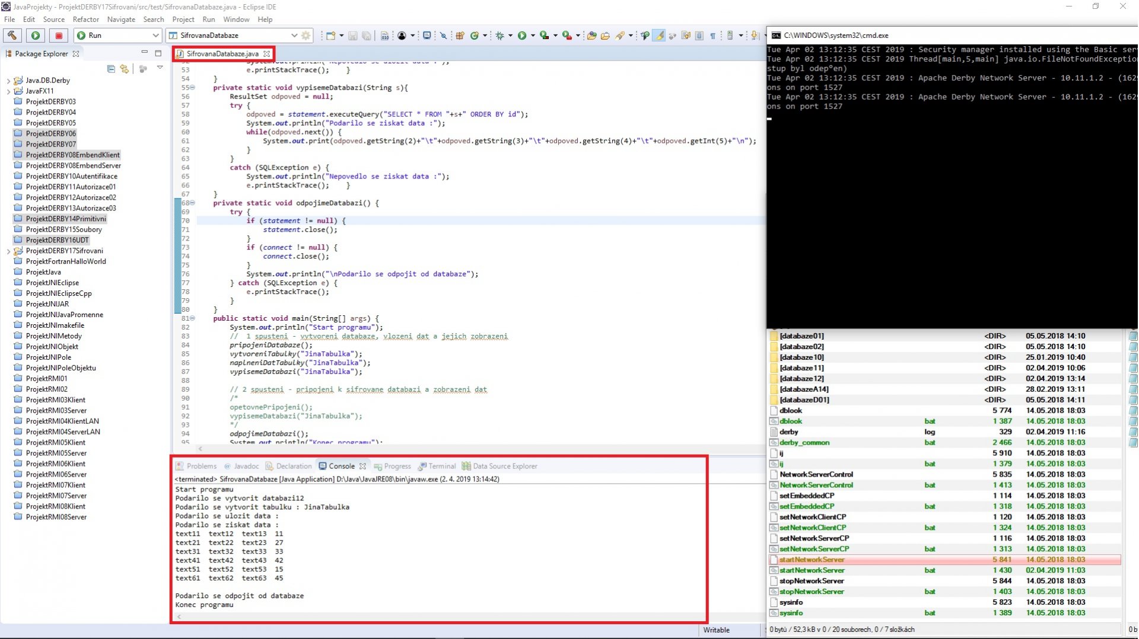Click Collapse All in Package Explorer
Image resolution: width=1139 pixels, height=639 pixels.
(111, 69)
